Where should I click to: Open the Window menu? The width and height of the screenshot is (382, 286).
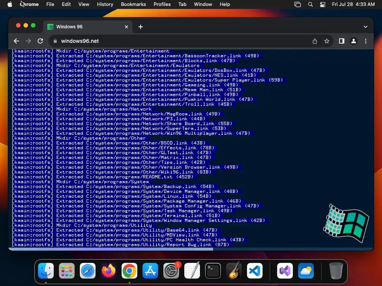[203, 4]
